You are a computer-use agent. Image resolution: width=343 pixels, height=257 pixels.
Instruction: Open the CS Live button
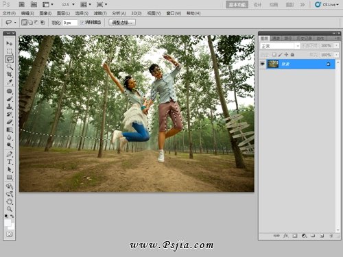click(x=327, y=5)
